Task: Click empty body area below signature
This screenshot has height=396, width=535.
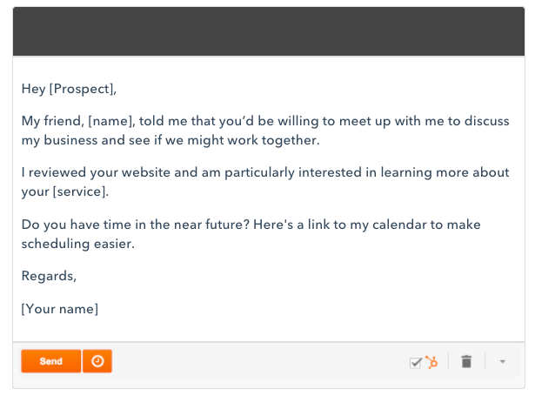Action: tap(269, 330)
